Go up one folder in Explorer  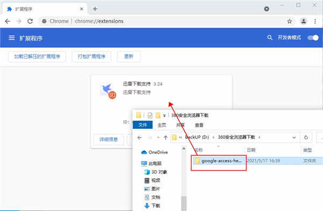[x=165, y=137]
